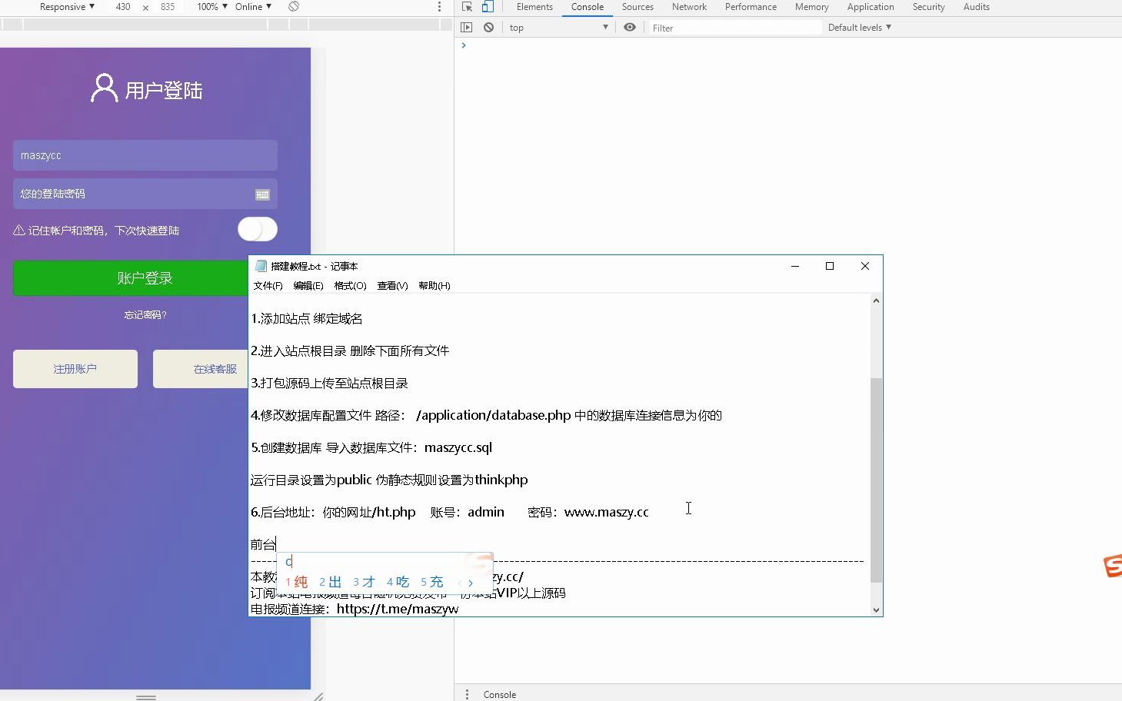
Task: Open the bottom drawer three-dot menu
Action: (467, 694)
